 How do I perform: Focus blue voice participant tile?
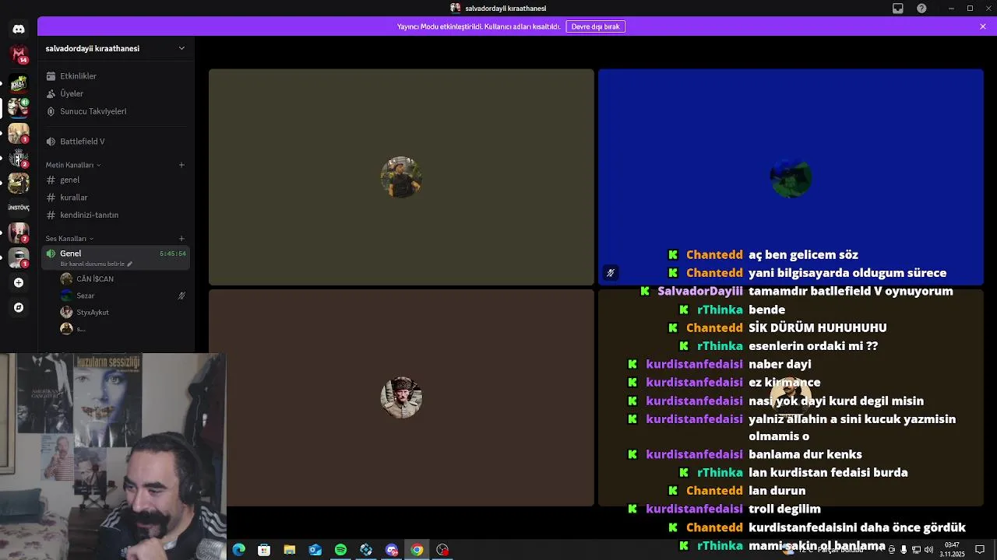click(x=791, y=177)
